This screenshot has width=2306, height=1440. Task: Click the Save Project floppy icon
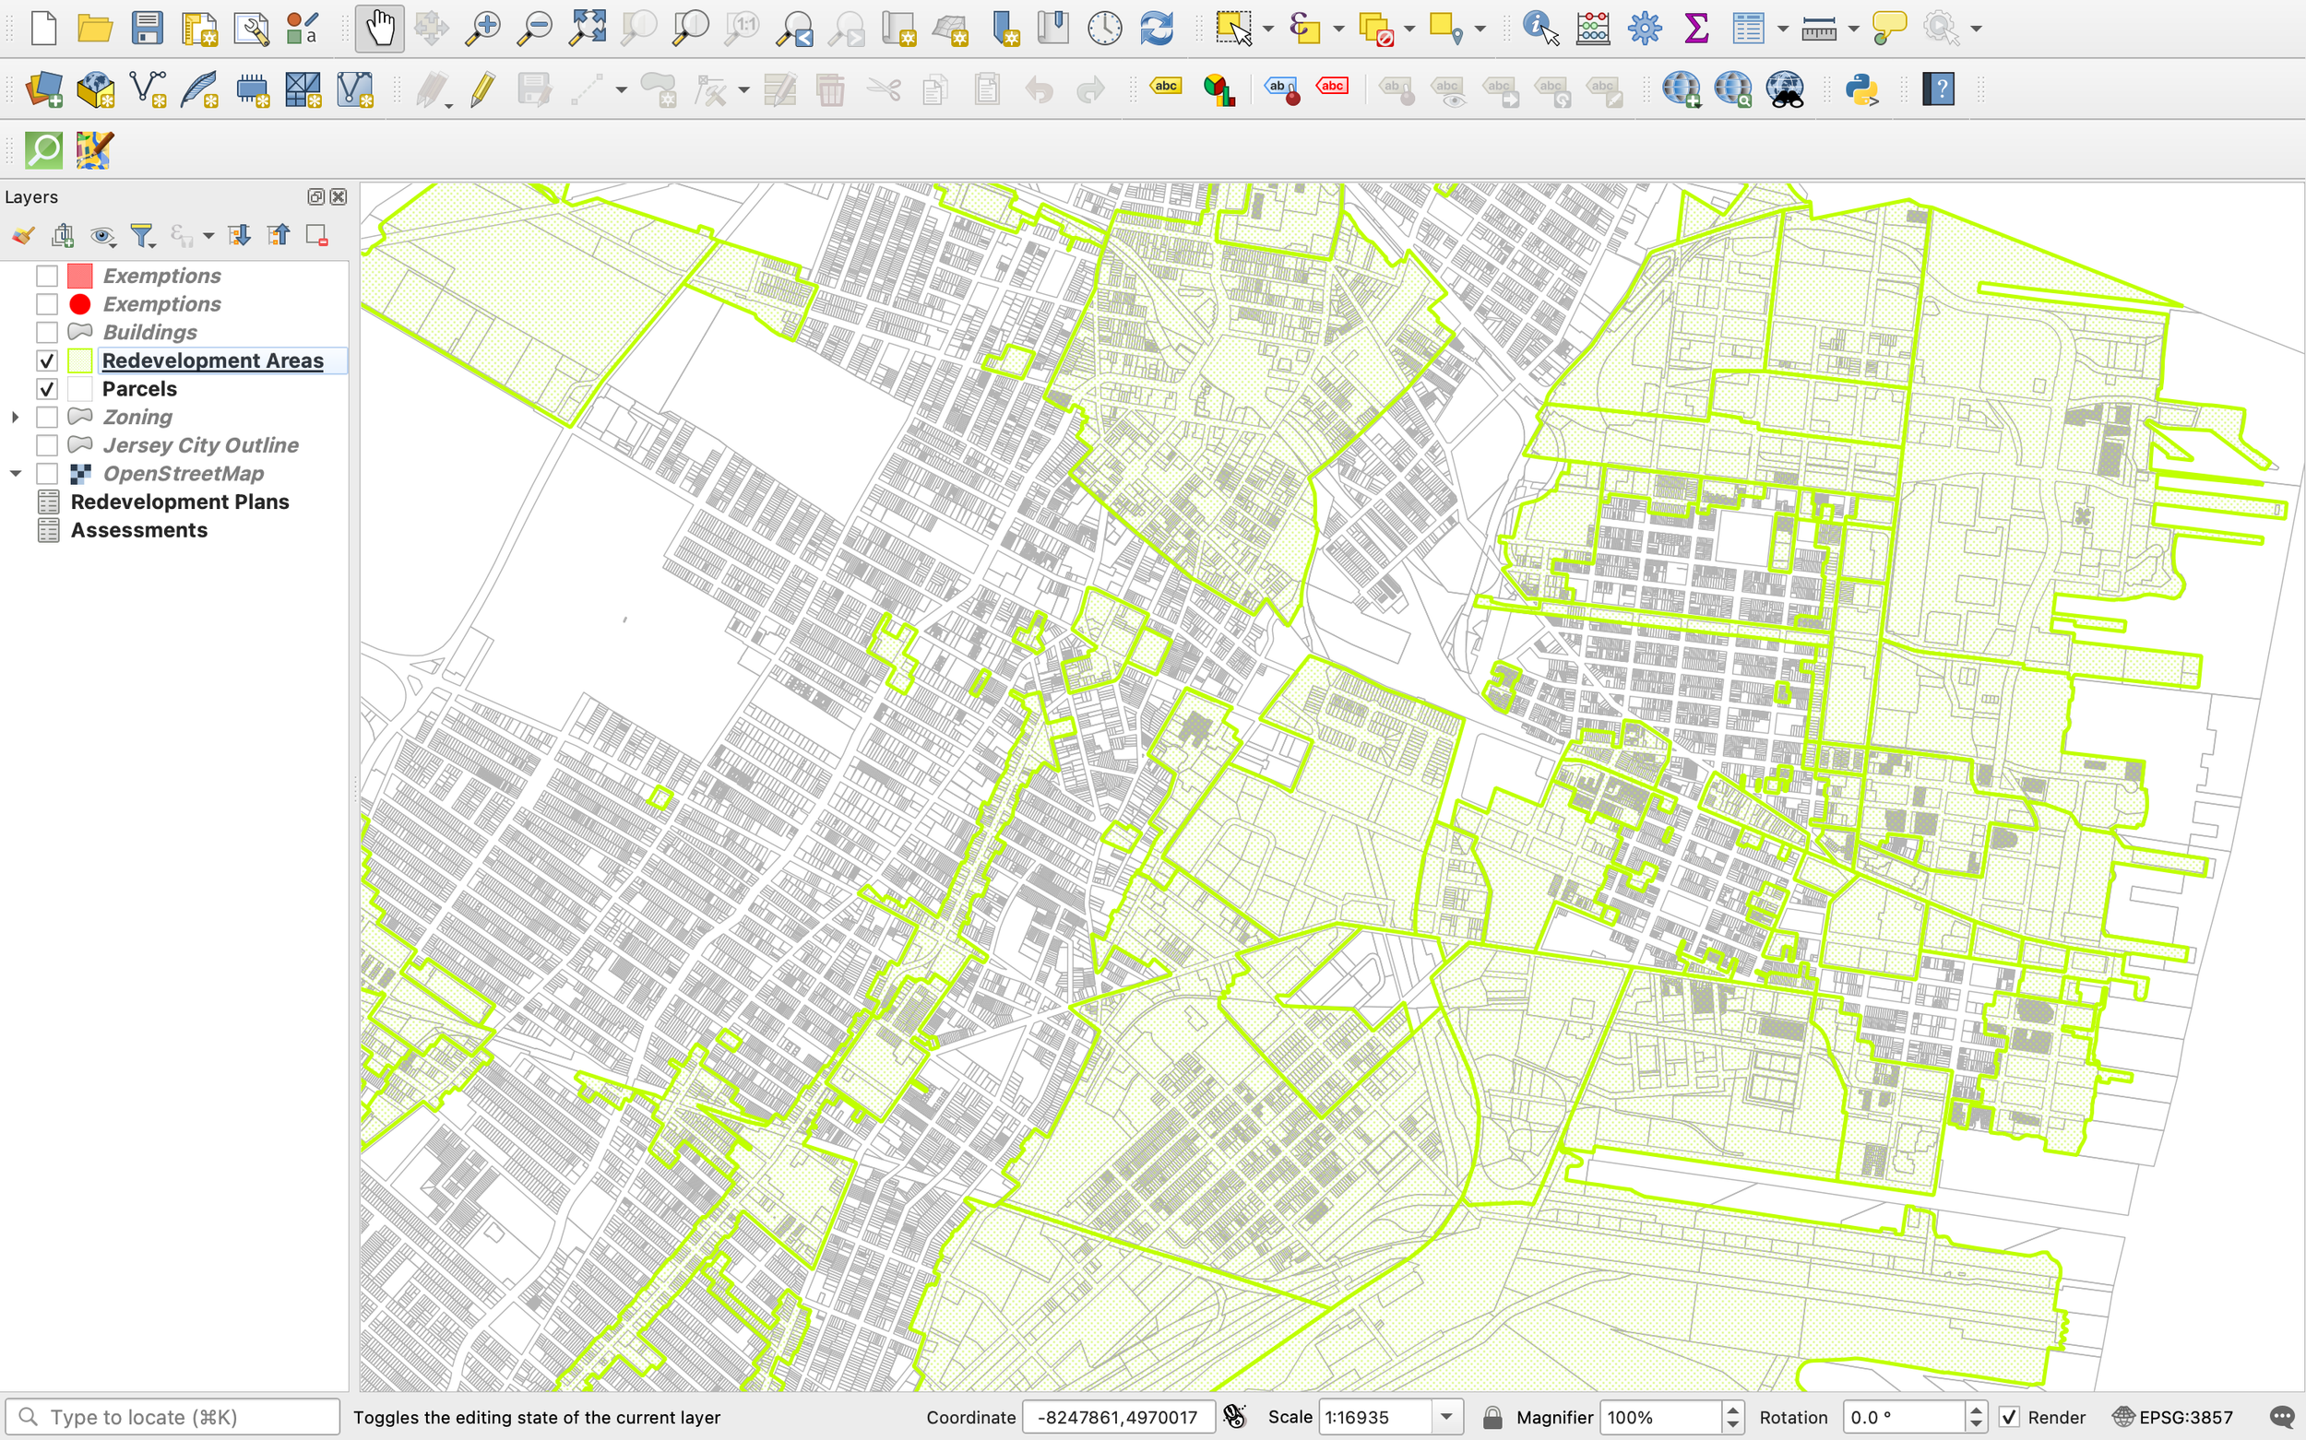coord(147,29)
